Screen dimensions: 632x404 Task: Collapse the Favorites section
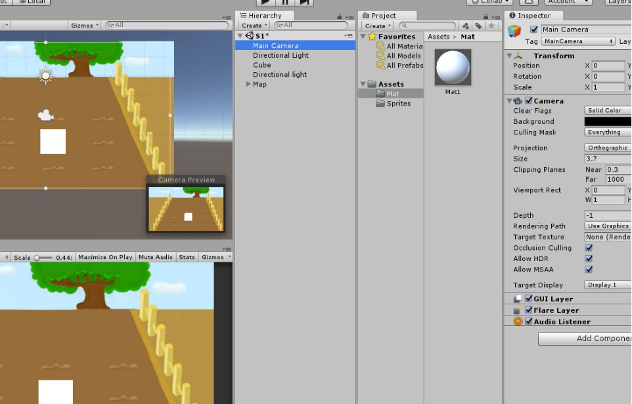363,37
